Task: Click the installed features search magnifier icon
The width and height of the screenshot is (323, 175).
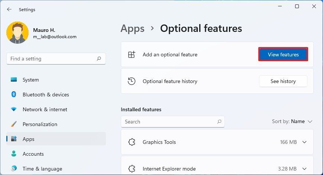Action: point(219,122)
